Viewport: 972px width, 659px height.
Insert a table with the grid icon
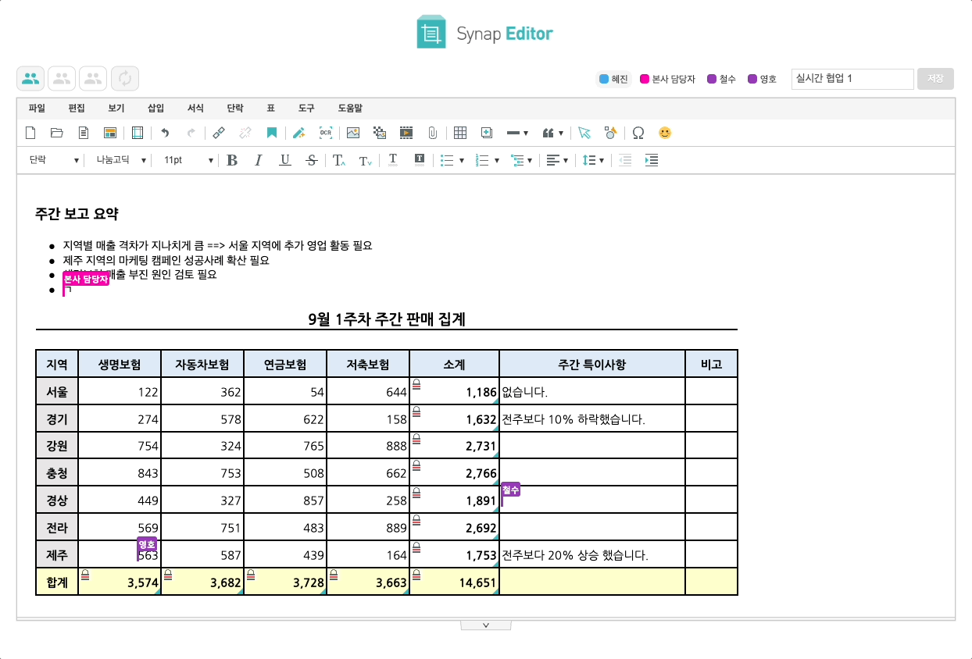point(459,133)
